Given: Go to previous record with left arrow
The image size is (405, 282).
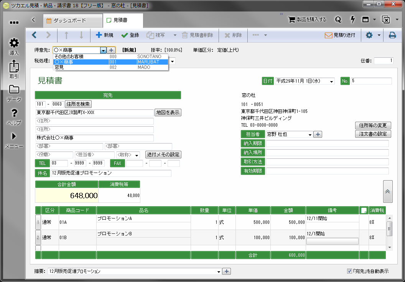Looking at the screenshot, I should 34,35.
